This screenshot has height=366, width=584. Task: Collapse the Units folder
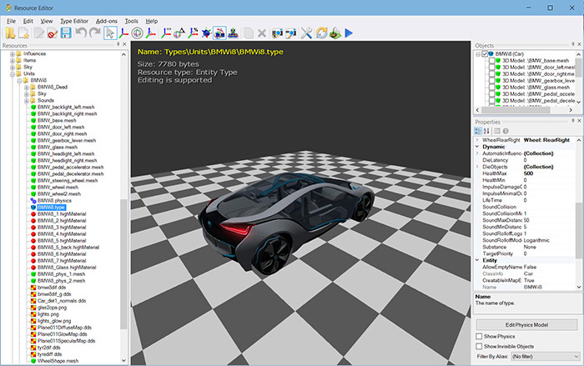click(x=13, y=74)
